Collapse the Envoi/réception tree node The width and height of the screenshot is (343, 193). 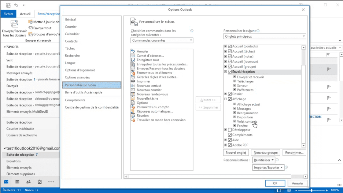point(226,72)
